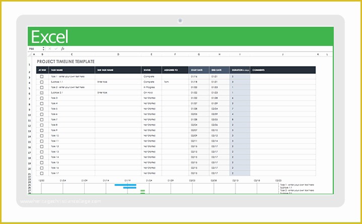Viewport: 362px width, 224px height.
Task: Click the ASSIGNED TO header cell
Action: click(x=175, y=70)
